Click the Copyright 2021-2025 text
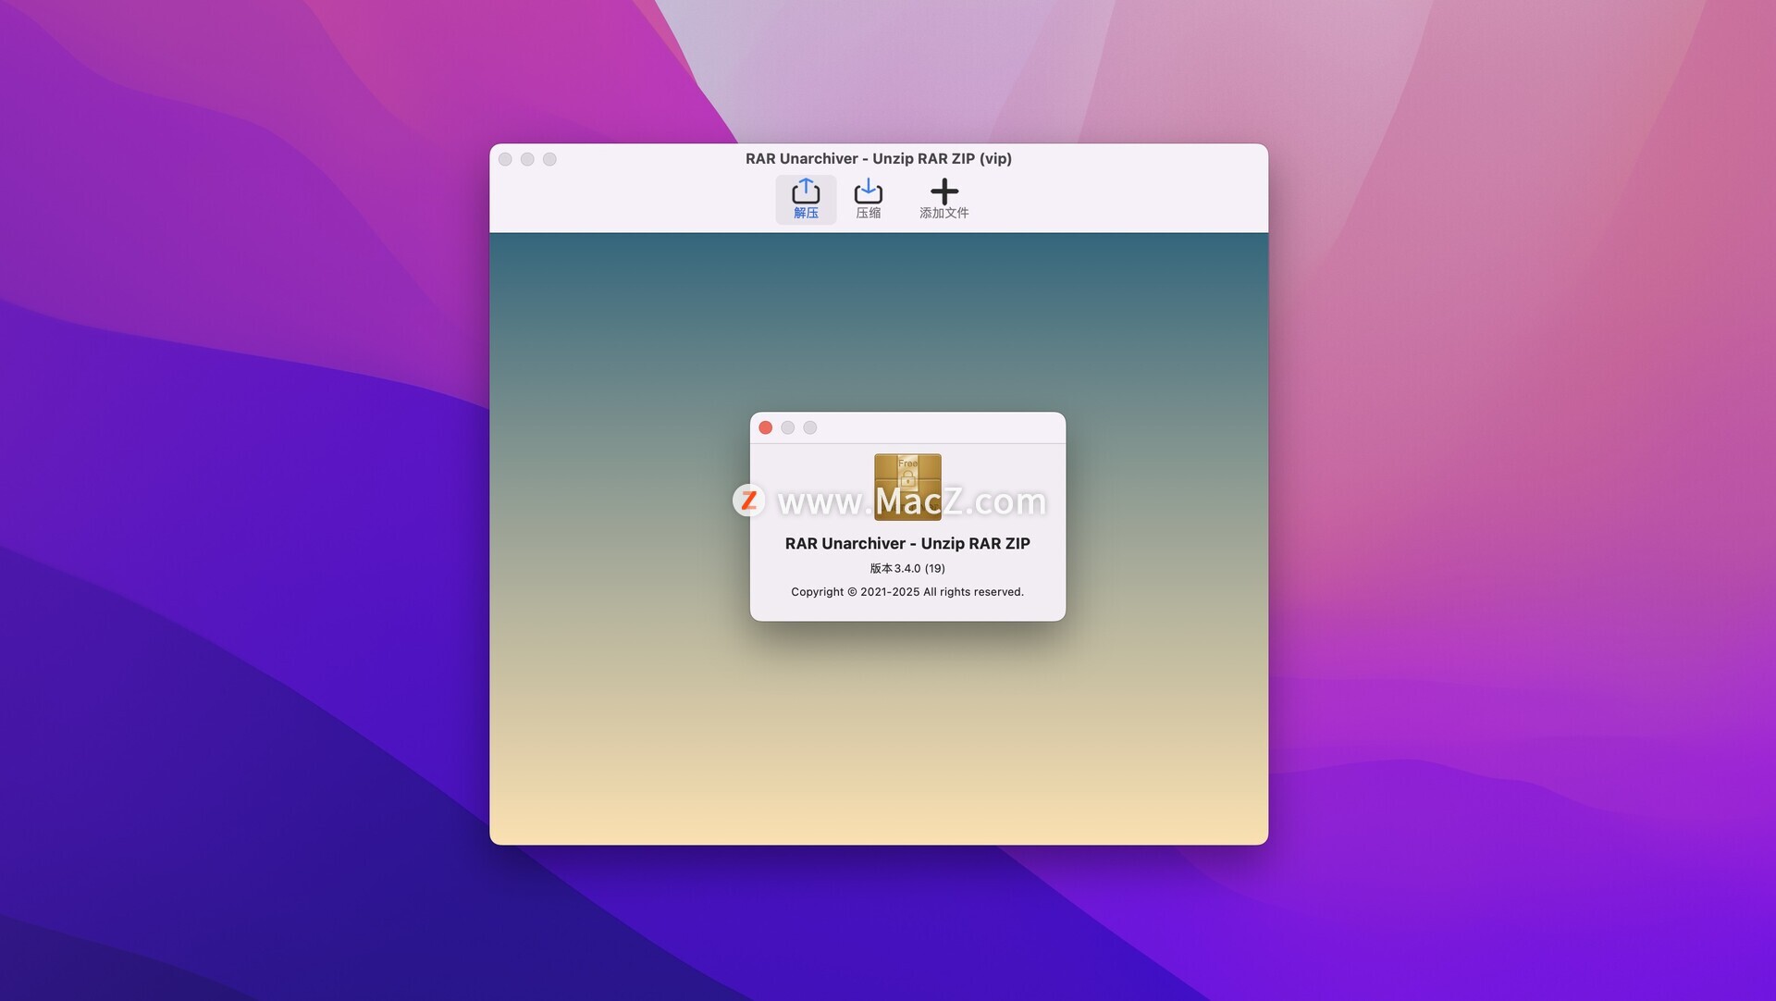Screen dimensions: 1776x1001 [907, 592]
